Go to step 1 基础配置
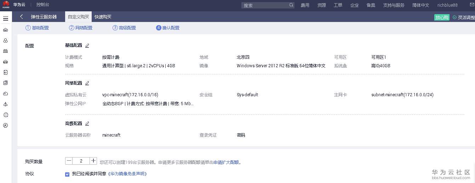This screenshot has height=183, width=475. (37, 28)
